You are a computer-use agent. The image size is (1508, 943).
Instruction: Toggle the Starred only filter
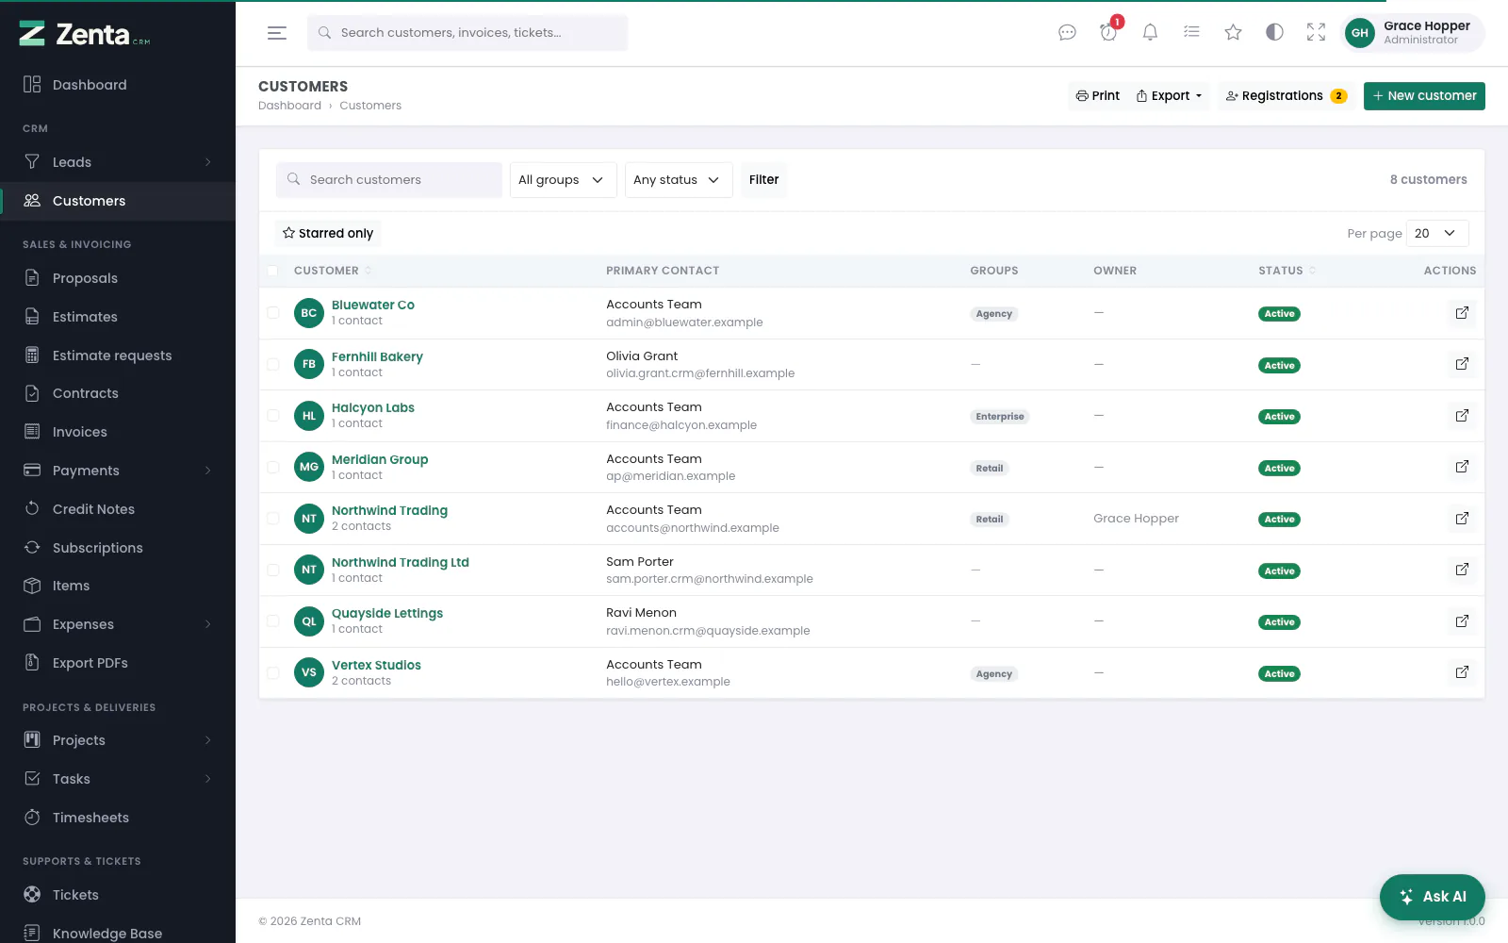(x=328, y=233)
